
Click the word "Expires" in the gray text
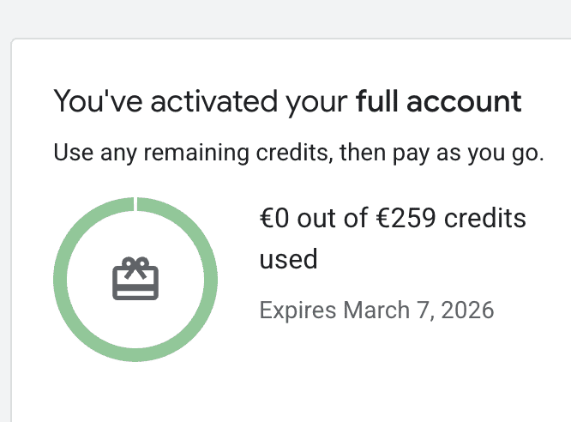click(298, 310)
